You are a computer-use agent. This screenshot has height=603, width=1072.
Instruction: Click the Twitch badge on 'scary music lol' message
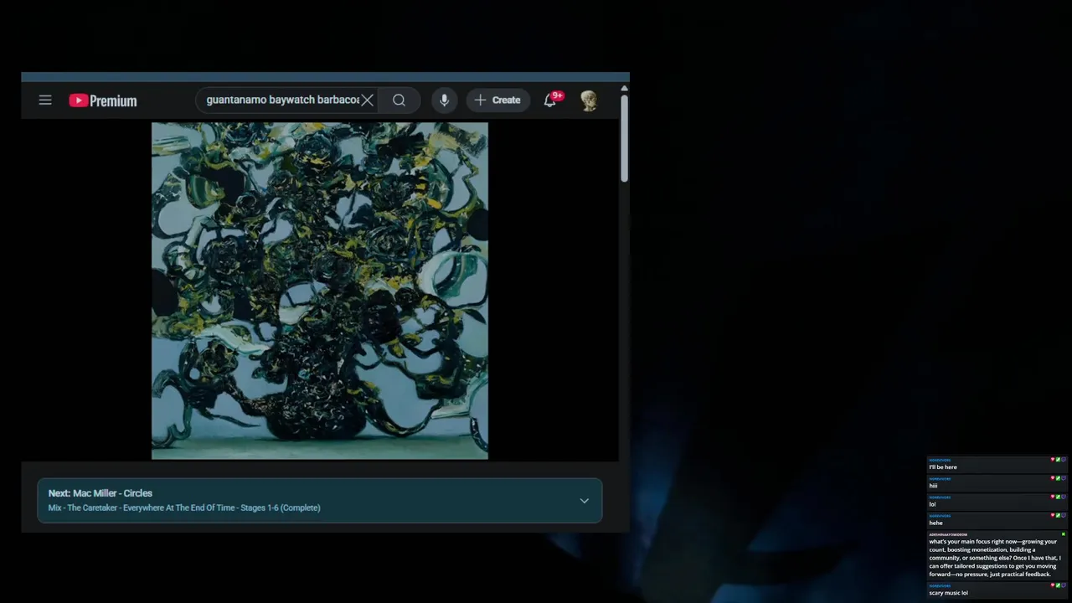point(1064,585)
